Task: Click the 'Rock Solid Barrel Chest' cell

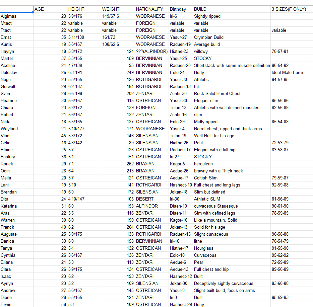Action: [232, 93]
